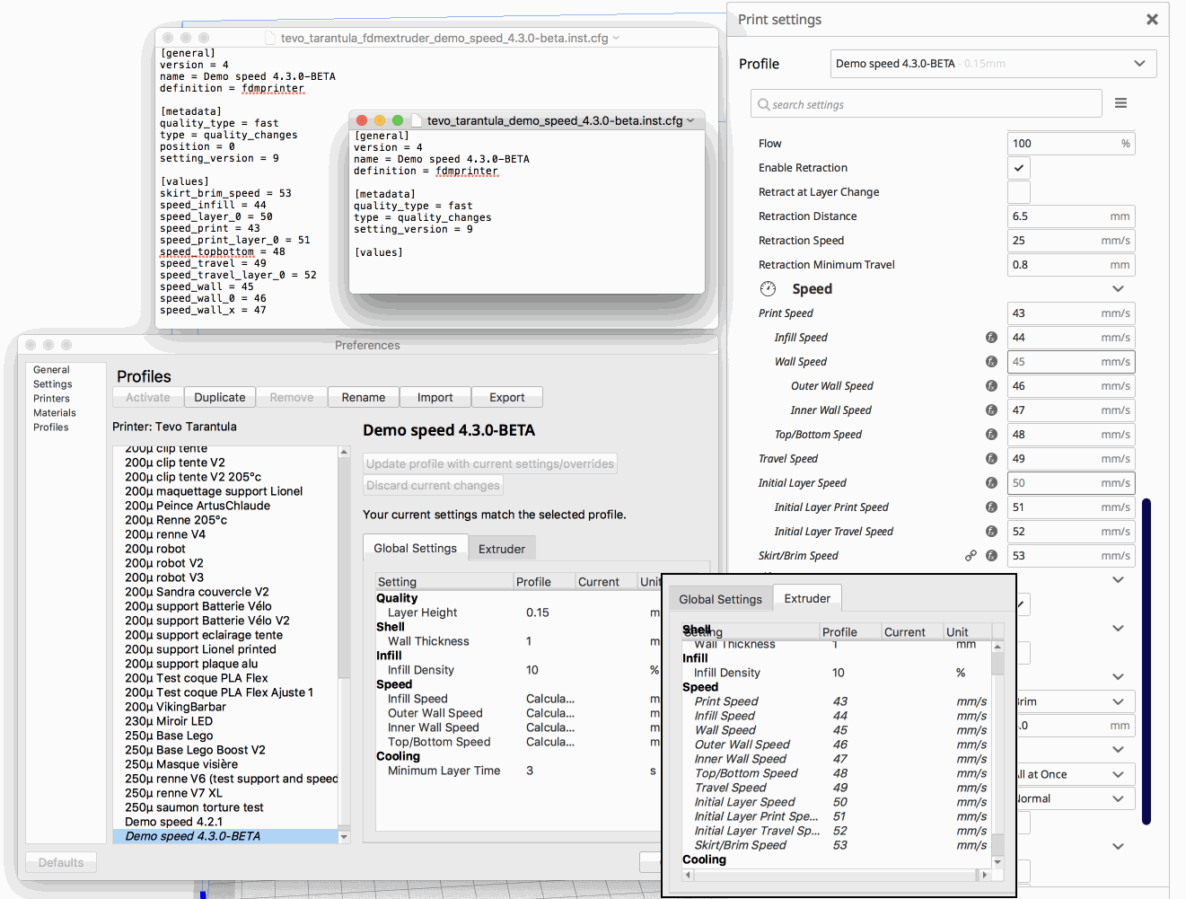Collapse the Speed section chevron

pos(1118,288)
